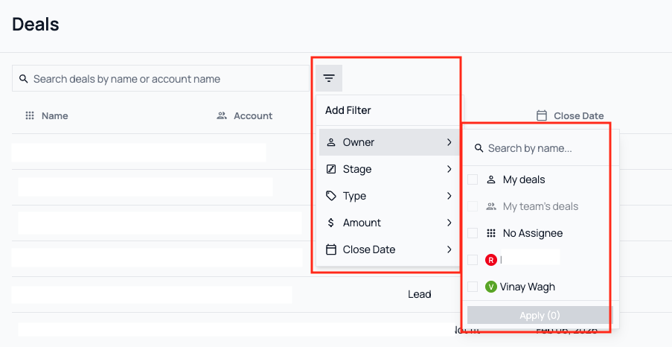
Task: Focus the Search deals by name field
Action: [x=160, y=78]
